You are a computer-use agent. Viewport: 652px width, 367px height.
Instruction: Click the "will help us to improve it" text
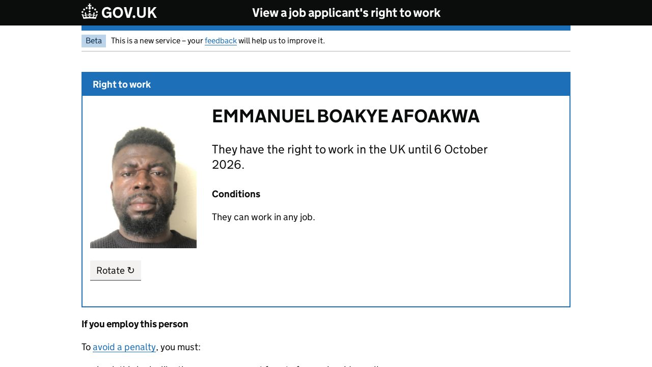(x=281, y=41)
